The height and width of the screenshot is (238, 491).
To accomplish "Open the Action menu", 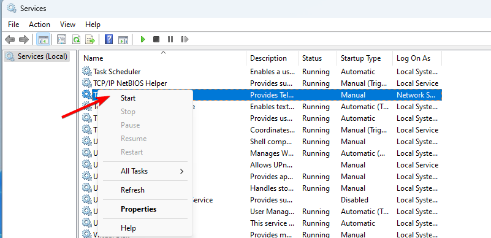I will coord(39,25).
